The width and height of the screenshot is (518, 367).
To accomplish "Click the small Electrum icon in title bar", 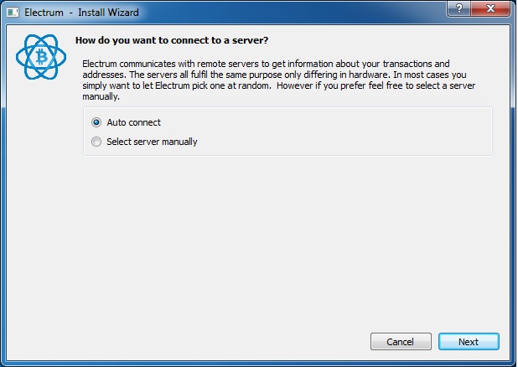I will pos(13,12).
